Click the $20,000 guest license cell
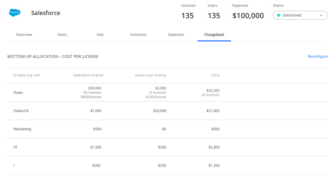 coord(159,111)
